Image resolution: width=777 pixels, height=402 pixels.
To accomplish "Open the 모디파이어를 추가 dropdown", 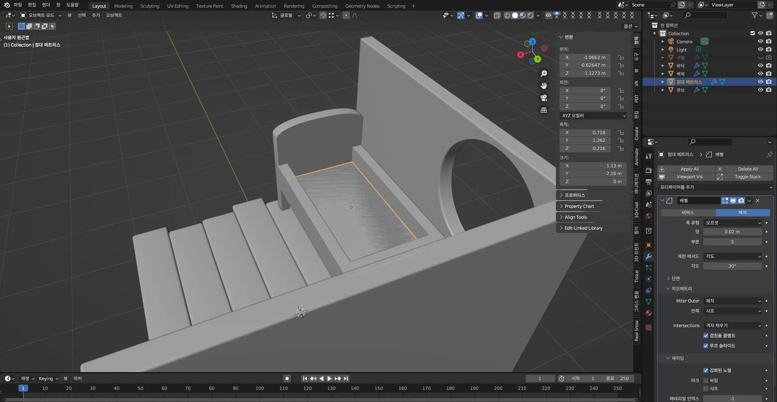I will 715,187.
